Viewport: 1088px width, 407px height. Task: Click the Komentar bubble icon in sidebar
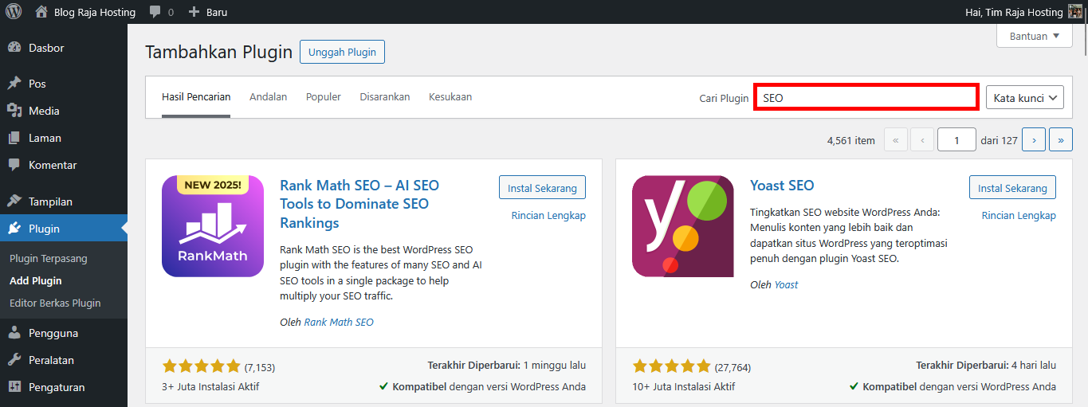point(14,165)
